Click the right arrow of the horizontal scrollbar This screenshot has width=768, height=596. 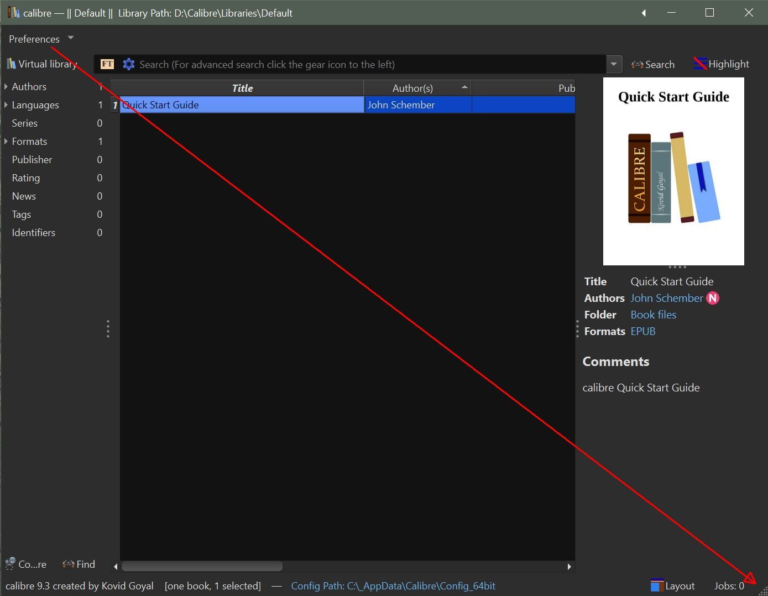pos(570,567)
